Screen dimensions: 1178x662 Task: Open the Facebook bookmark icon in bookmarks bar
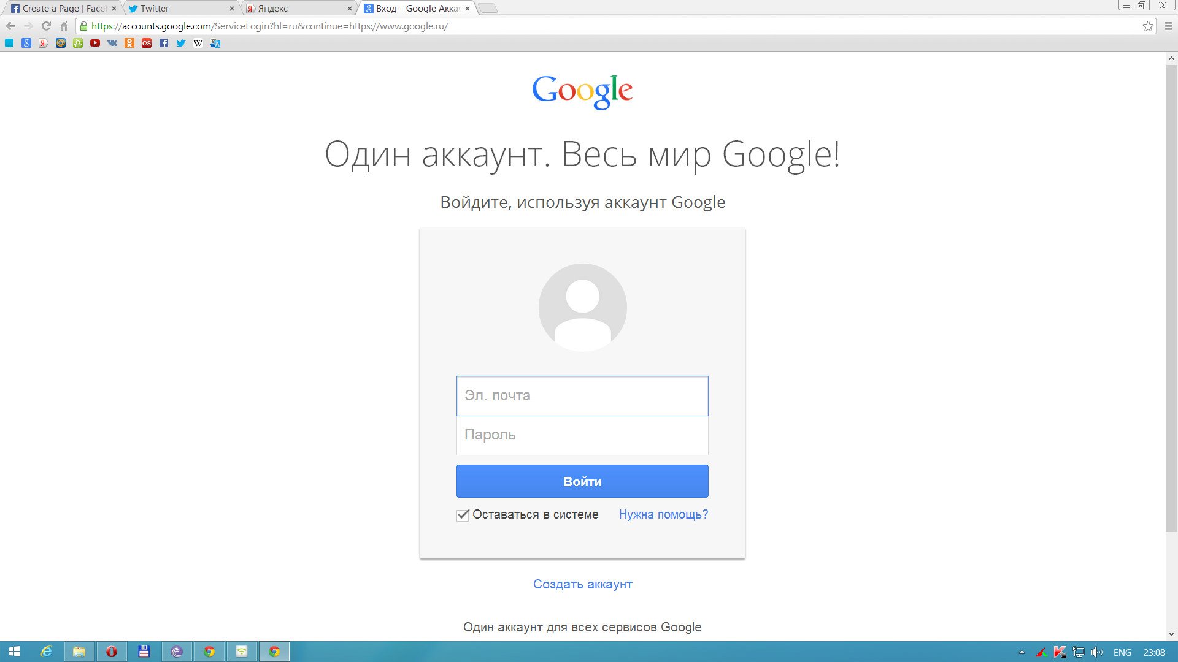coord(164,43)
